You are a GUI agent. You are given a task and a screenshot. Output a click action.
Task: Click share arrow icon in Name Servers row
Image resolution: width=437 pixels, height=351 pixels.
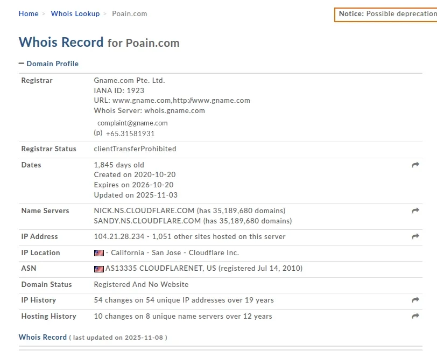[x=415, y=211]
